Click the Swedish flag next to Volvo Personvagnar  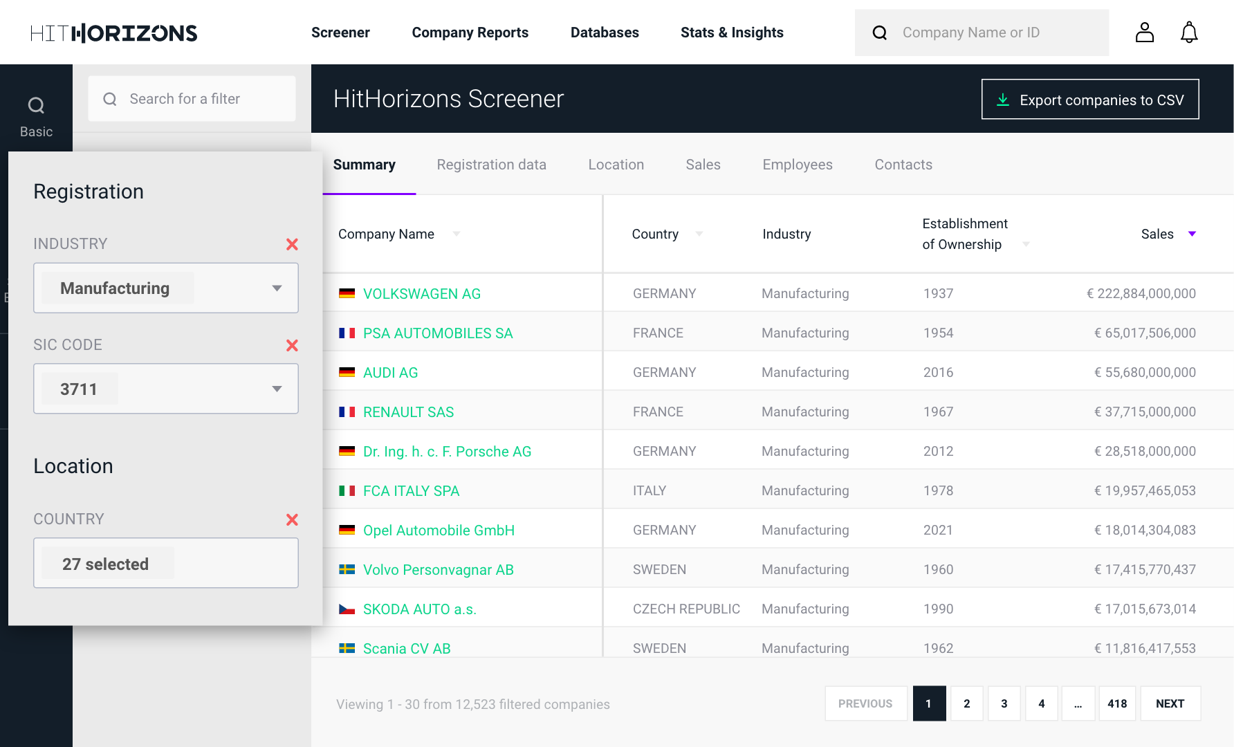pos(347,569)
